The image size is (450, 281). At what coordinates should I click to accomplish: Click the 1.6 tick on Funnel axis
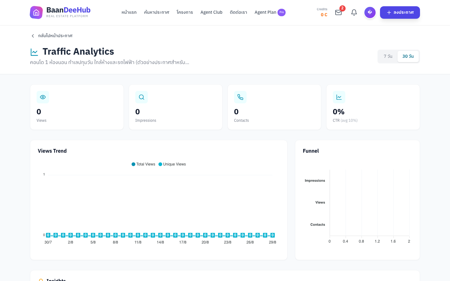click(393, 241)
